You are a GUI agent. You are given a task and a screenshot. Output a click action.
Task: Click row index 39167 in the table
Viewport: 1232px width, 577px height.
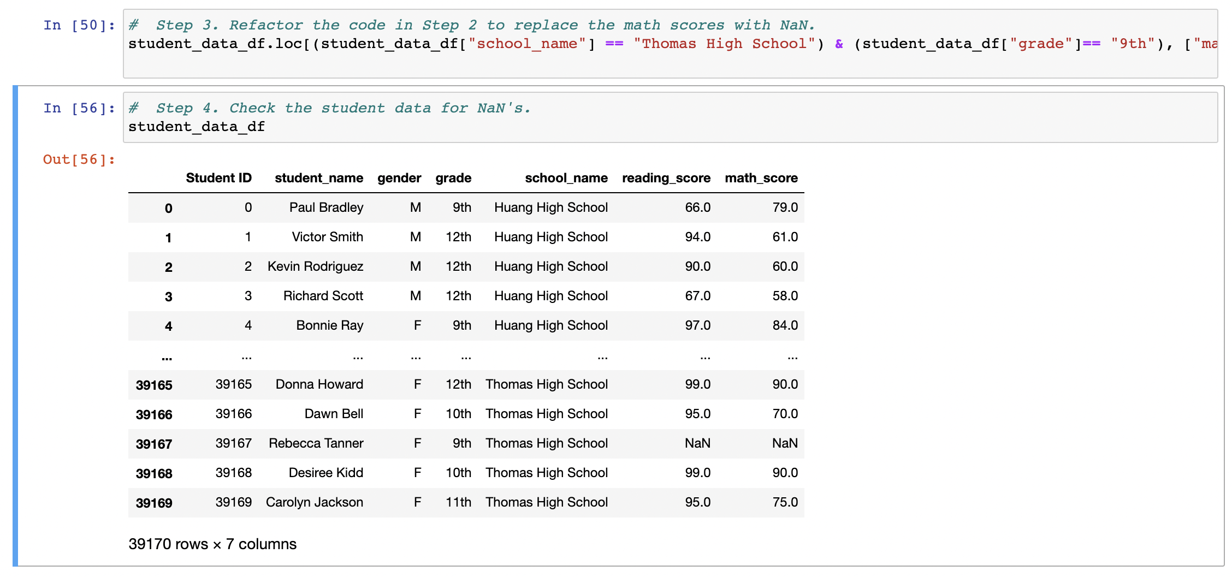(155, 443)
